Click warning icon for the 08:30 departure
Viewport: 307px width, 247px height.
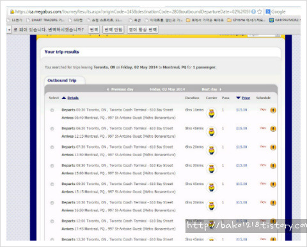pos(273,166)
